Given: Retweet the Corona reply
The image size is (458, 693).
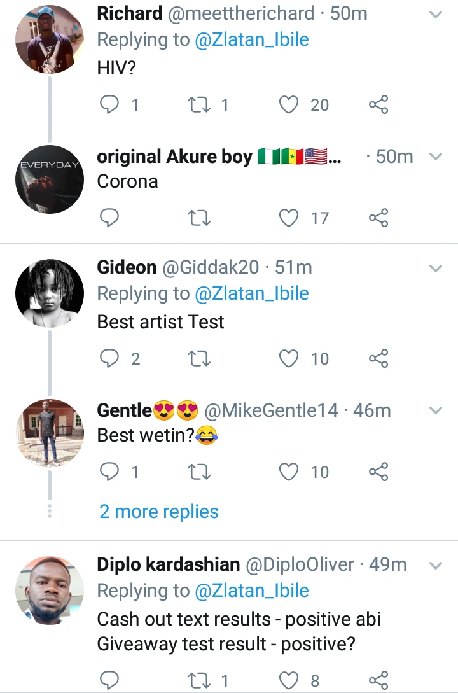Looking at the screenshot, I should click(200, 218).
